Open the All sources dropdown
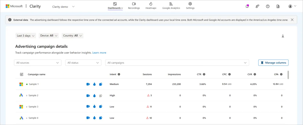This screenshot has height=125, width=303. pos(38,63)
